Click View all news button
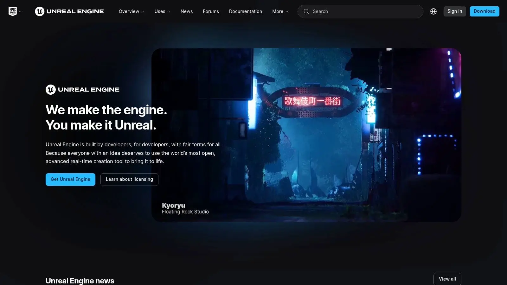Viewport: 507px width, 285px height. click(447, 279)
